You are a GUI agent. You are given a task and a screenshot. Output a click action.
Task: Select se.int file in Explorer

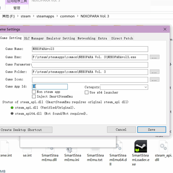click(27, 155)
